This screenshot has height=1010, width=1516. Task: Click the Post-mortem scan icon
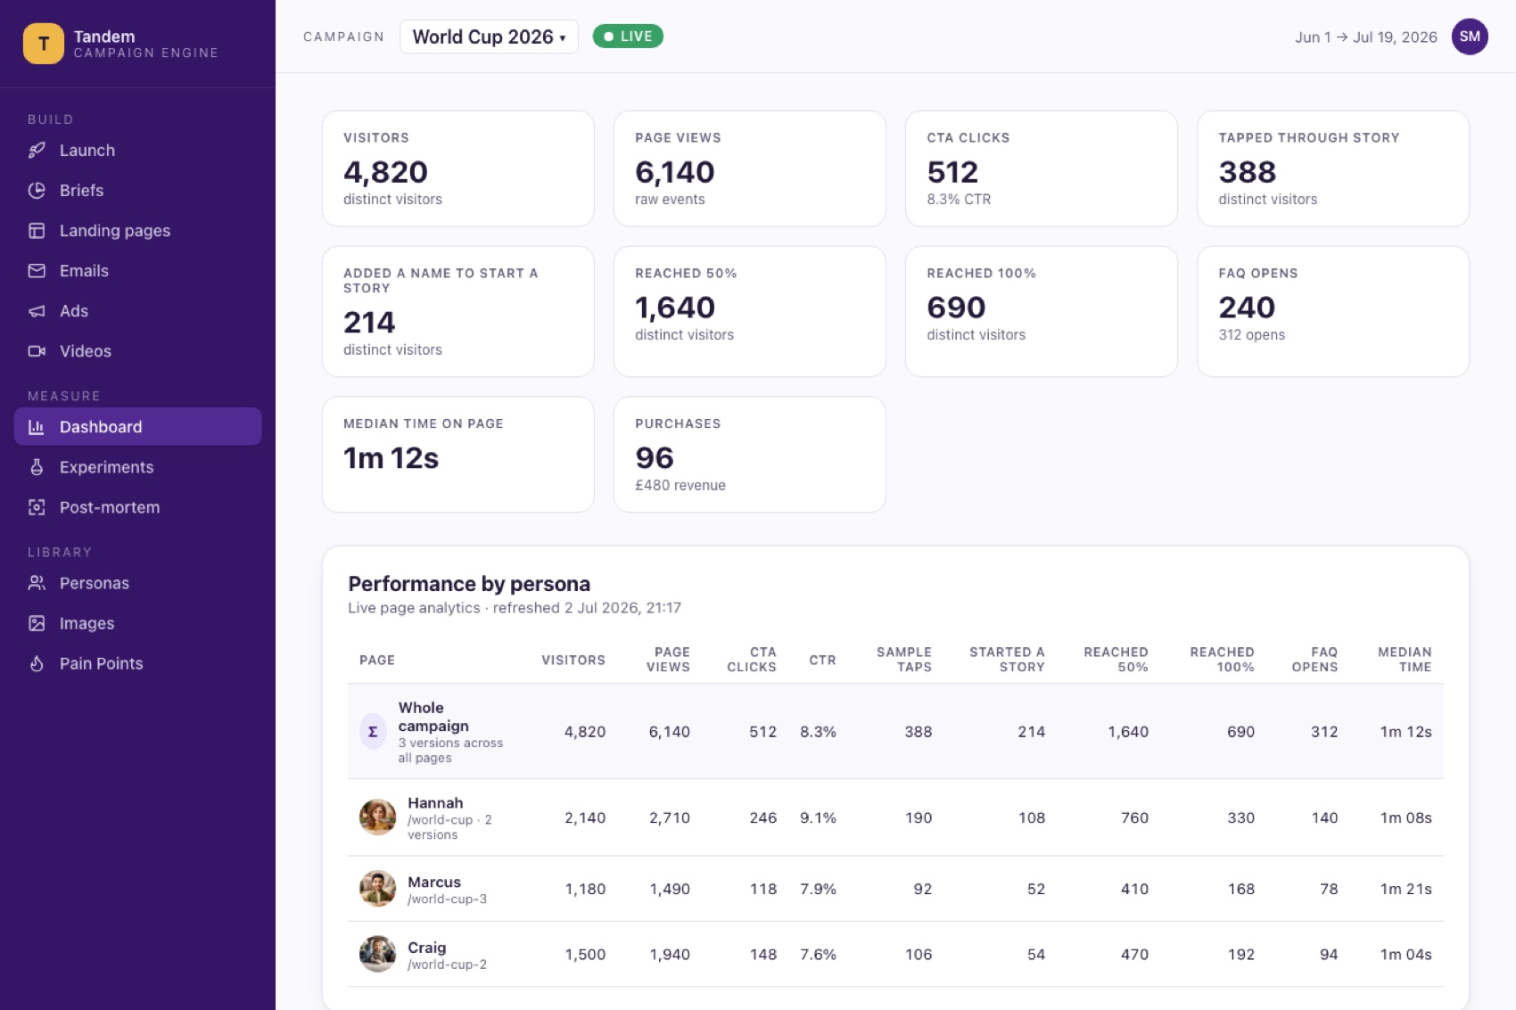[x=37, y=507]
